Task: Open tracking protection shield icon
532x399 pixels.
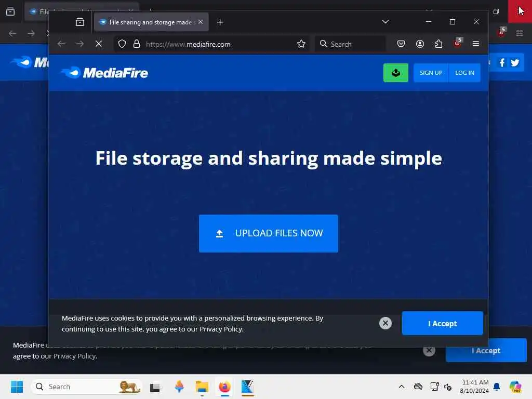Action: (x=122, y=44)
